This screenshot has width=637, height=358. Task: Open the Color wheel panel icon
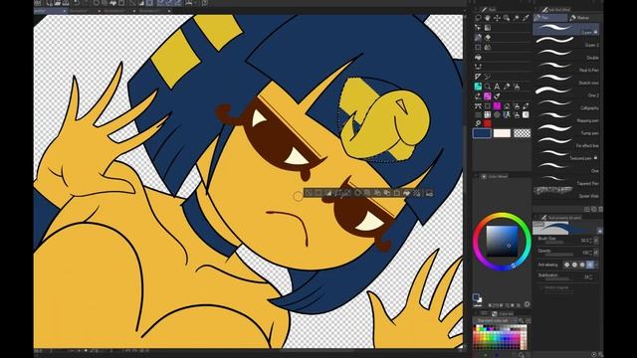point(484,177)
